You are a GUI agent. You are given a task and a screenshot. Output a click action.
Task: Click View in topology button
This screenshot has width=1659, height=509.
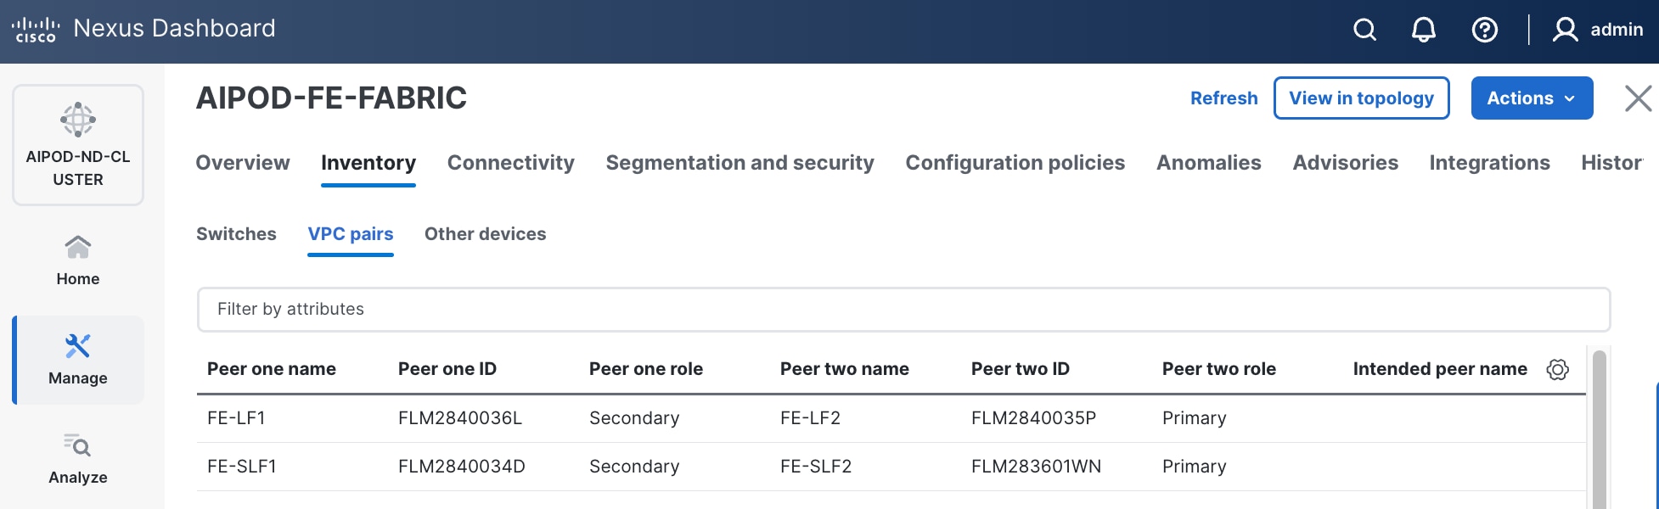click(1361, 98)
